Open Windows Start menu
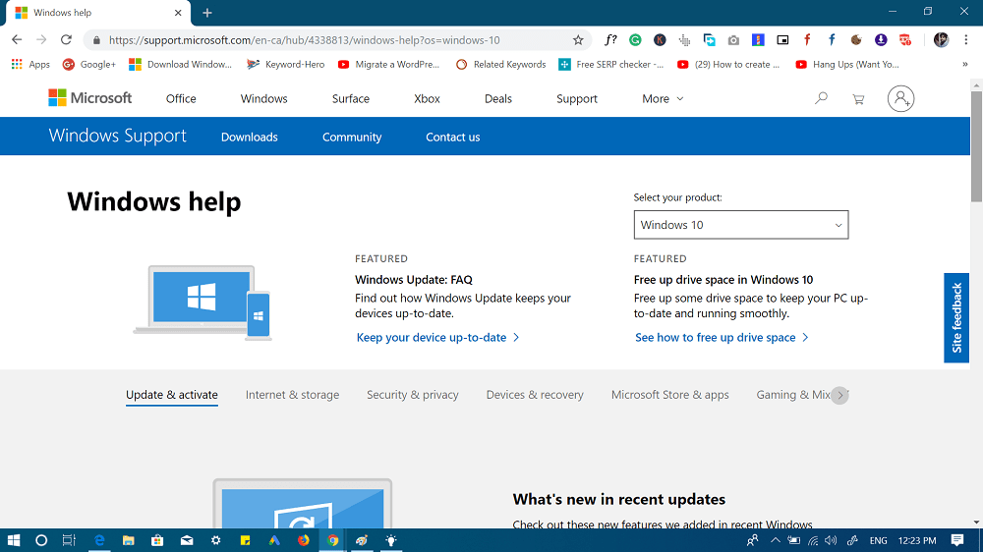 tap(14, 540)
